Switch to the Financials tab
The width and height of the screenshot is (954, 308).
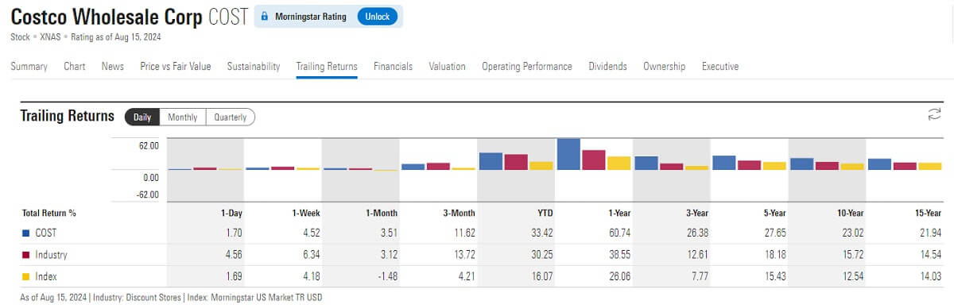(x=393, y=67)
